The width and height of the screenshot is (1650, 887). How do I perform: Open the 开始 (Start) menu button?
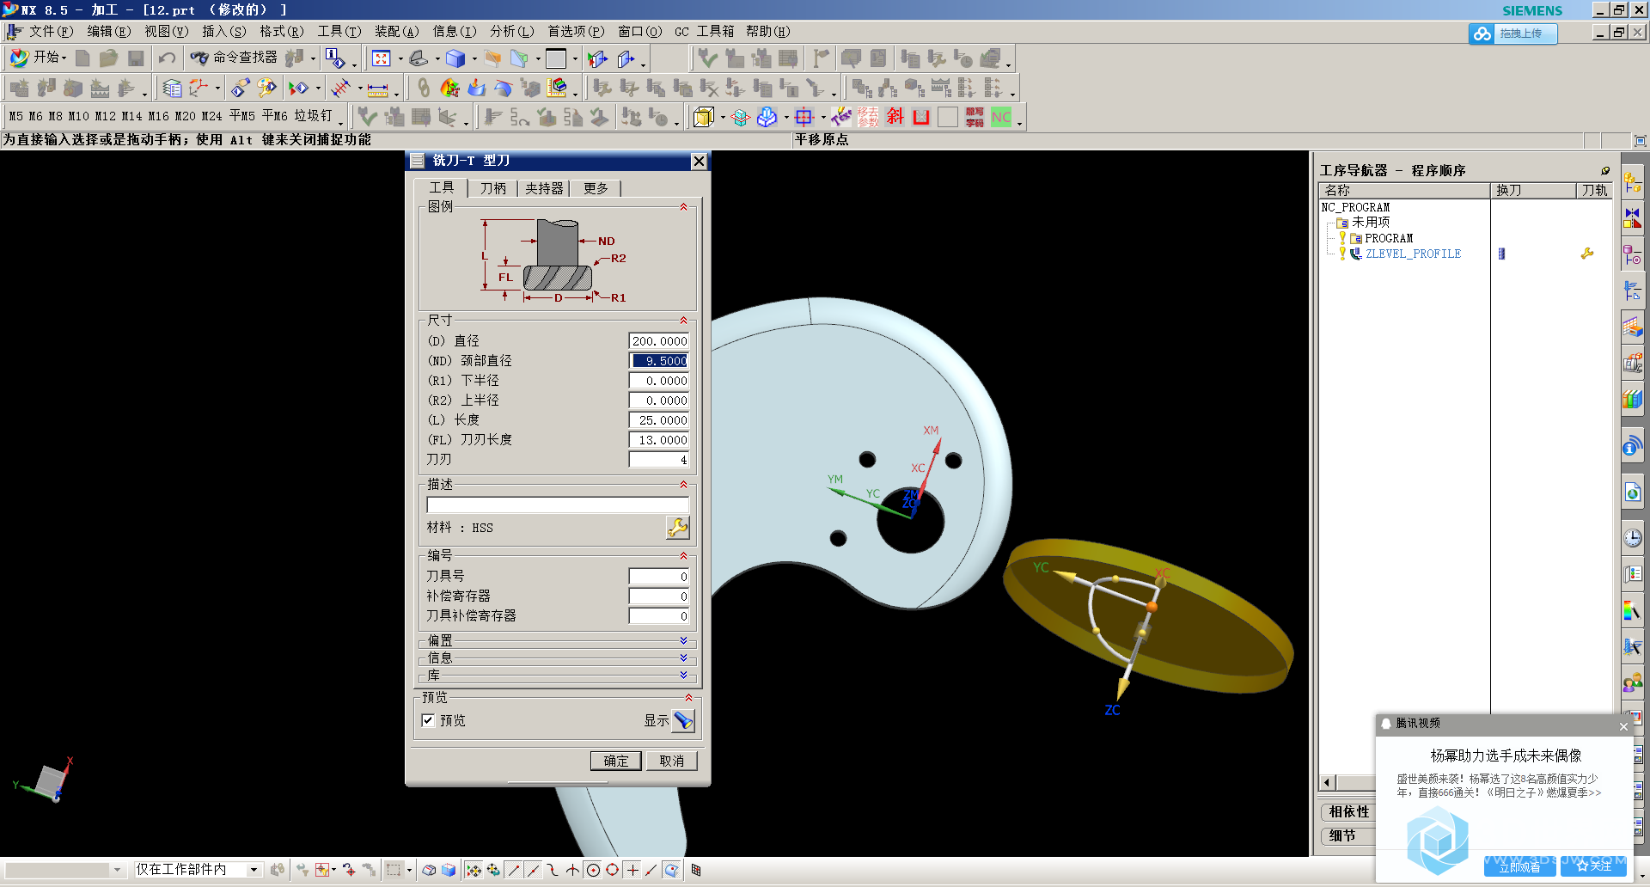pos(37,58)
